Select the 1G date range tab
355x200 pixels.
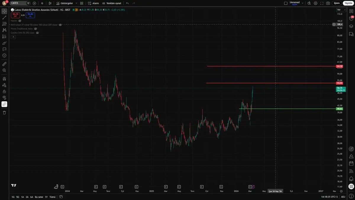pos(13,197)
